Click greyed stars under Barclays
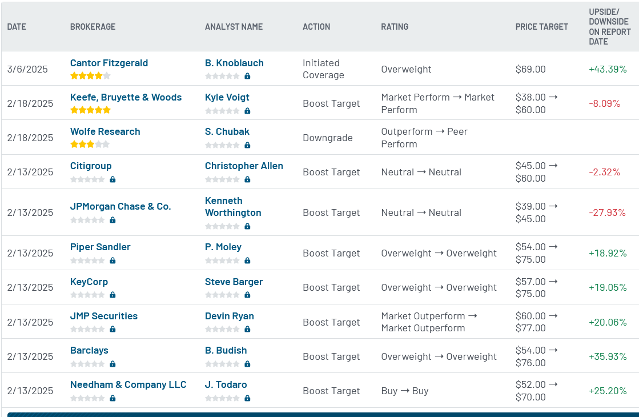 87,364
